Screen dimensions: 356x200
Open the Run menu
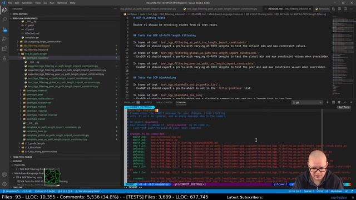pyautogui.click(x=52, y=3)
